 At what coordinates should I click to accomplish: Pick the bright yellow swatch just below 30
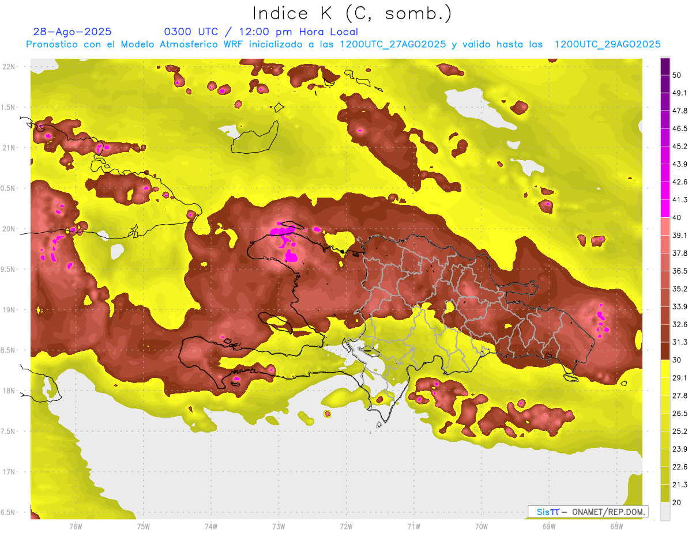pos(665,369)
